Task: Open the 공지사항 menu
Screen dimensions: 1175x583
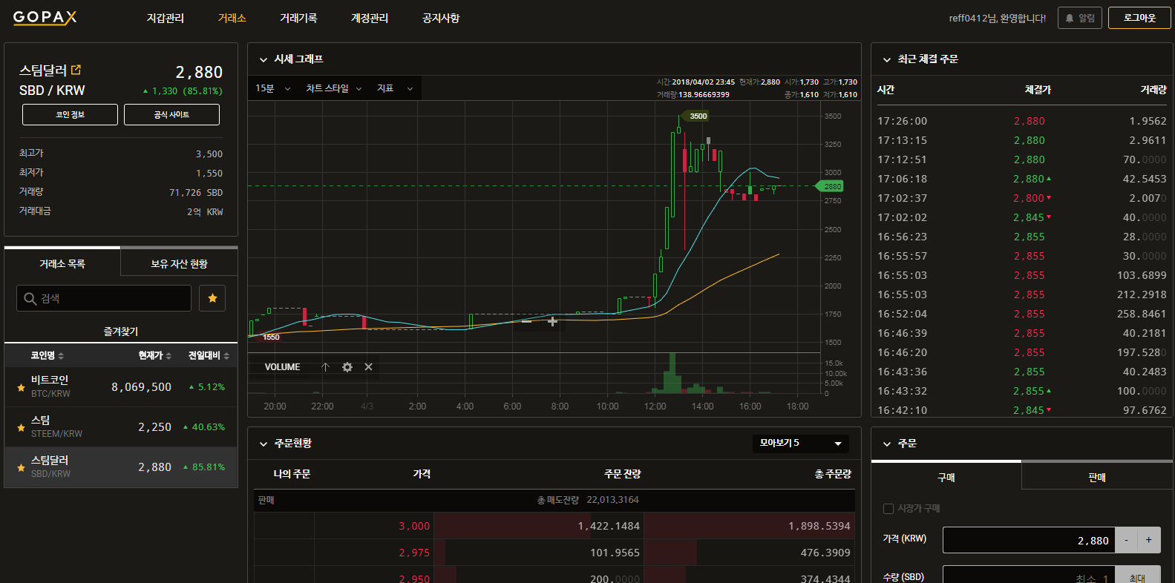Action: (441, 18)
